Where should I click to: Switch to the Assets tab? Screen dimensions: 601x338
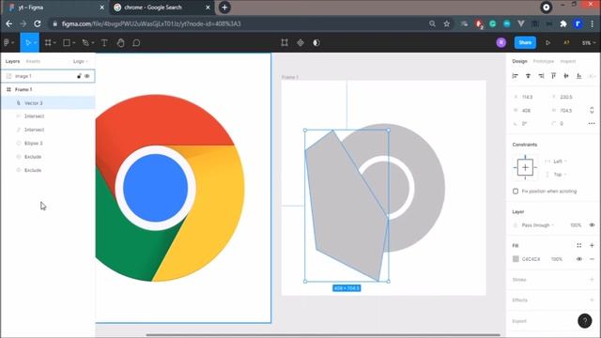pyautogui.click(x=33, y=61)
